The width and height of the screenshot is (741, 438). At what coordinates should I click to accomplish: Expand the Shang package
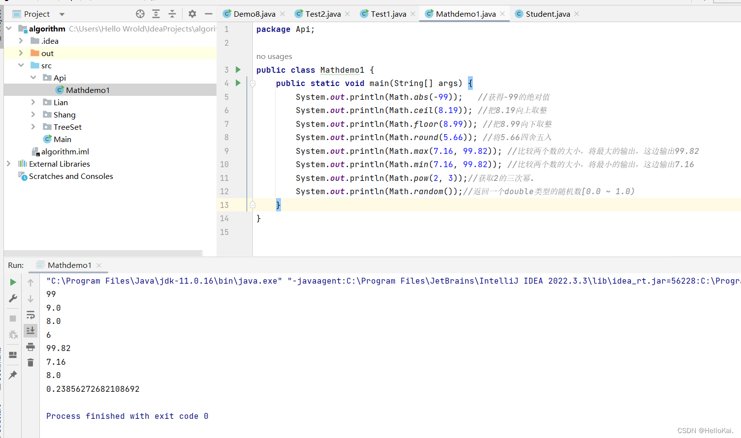click(33, 115)
